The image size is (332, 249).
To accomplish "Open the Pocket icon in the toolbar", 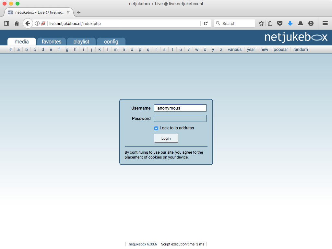I will 279,23.
